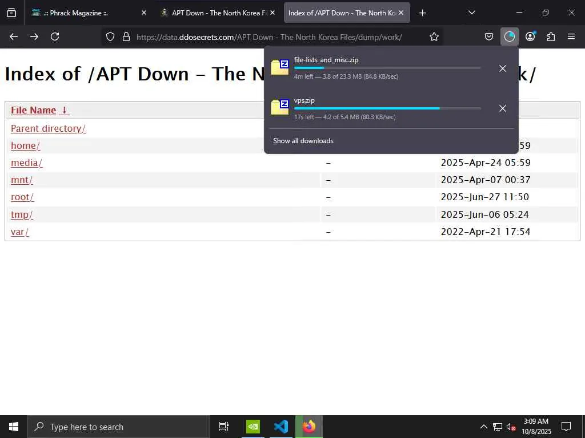Image resolution: width=585 pixels, height=438 pixels.
Task: Open the Parent directory/ link
Action: click(x=48, y=128)
